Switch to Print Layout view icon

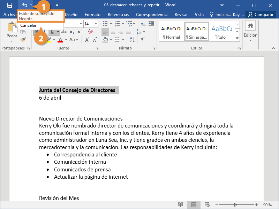pyautogui.click(x=194, y=205)
